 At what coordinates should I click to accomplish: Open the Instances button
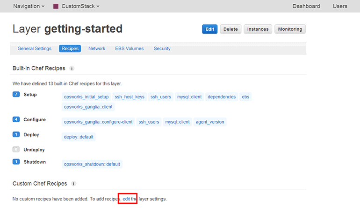point(258,29)
